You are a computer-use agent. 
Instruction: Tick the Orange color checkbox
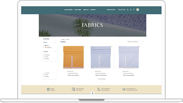coord(44,47)
